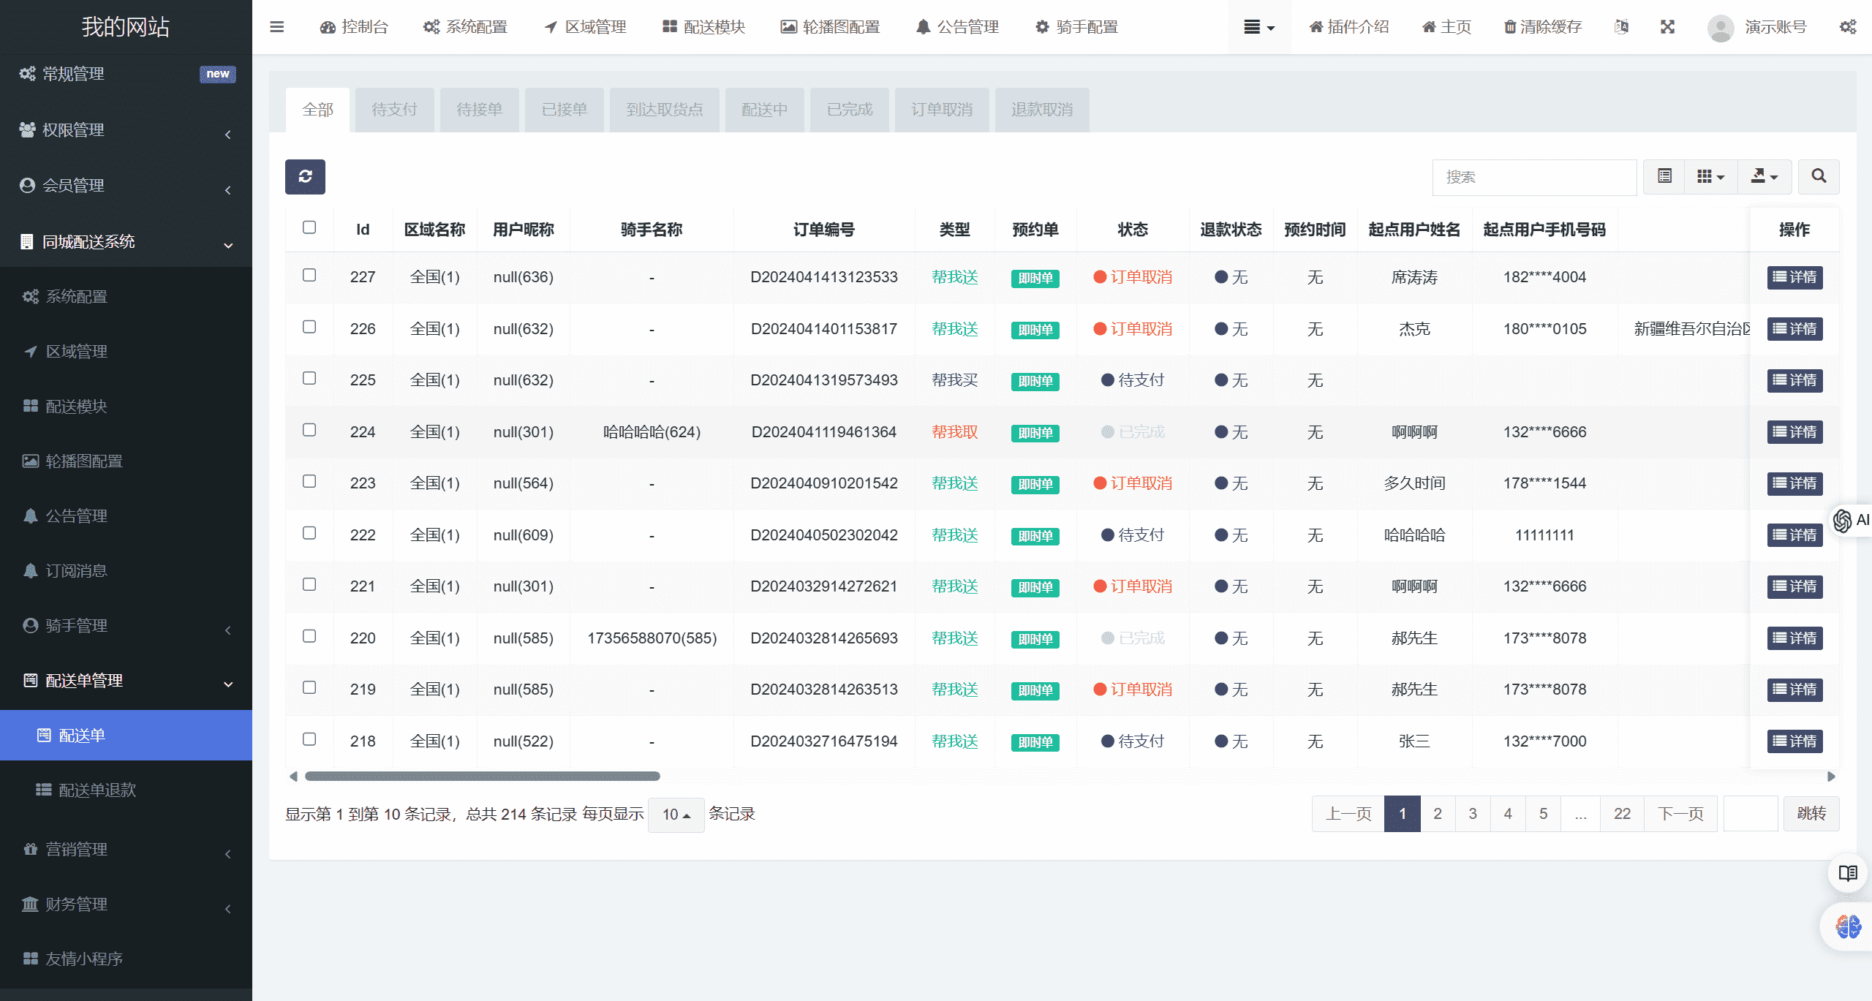Open the page size 10 dropdown

[x=676, y=815]
